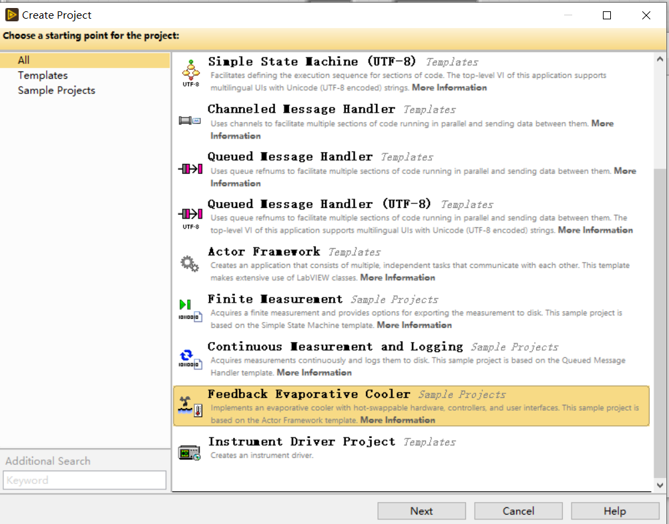Maximize the Create Project window
This screenshot has width=669, height=524.
click(x=607, y=15)
